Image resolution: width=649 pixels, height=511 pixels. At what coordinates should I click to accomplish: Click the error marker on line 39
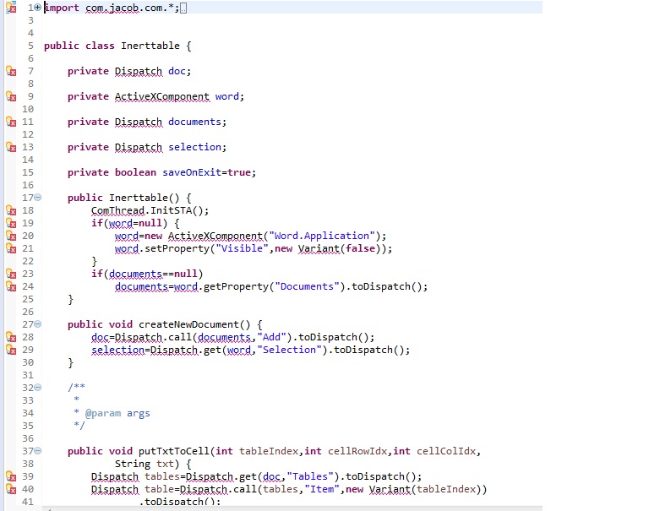pos(11,476)
